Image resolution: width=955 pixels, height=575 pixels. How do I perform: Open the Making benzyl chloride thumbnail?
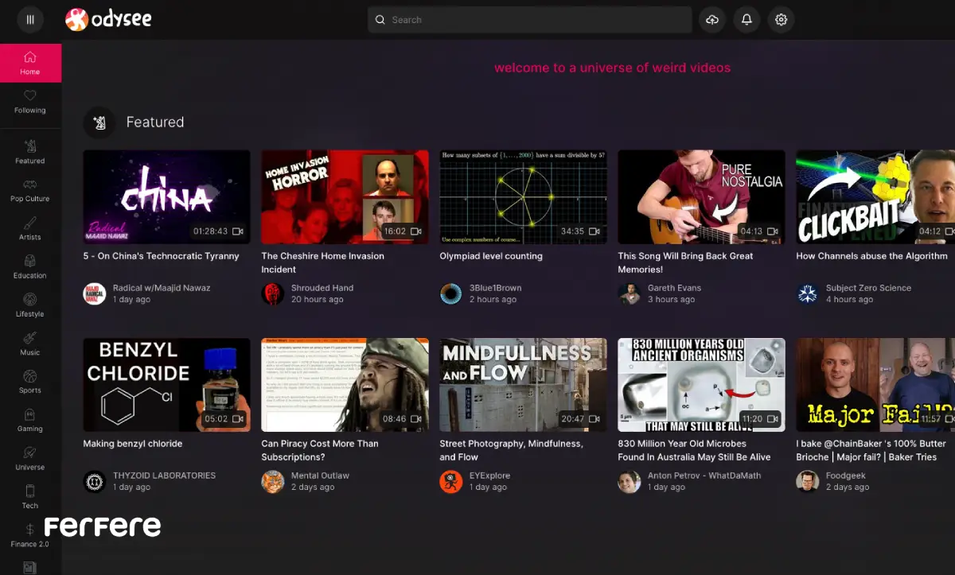(x=166, y=385)
